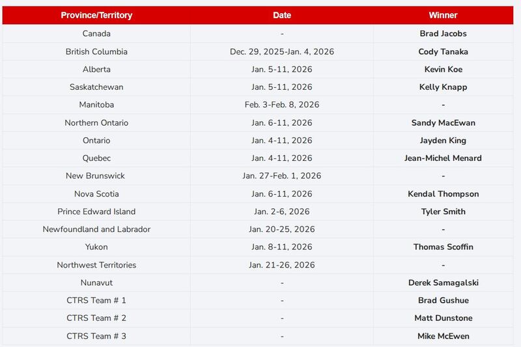Click Kevin Koe in Alberta row
Image resolution: width=521 pixels, height=347 pixels.
coord(443,69)
